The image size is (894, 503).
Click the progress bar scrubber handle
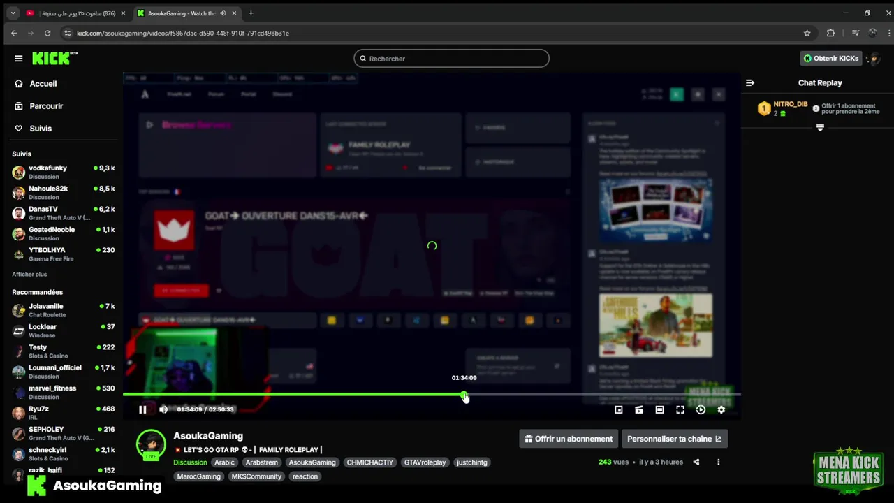464,395
